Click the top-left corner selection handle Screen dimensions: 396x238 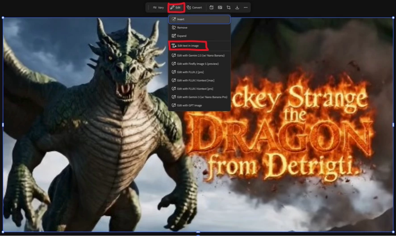[x=3, y=18]
